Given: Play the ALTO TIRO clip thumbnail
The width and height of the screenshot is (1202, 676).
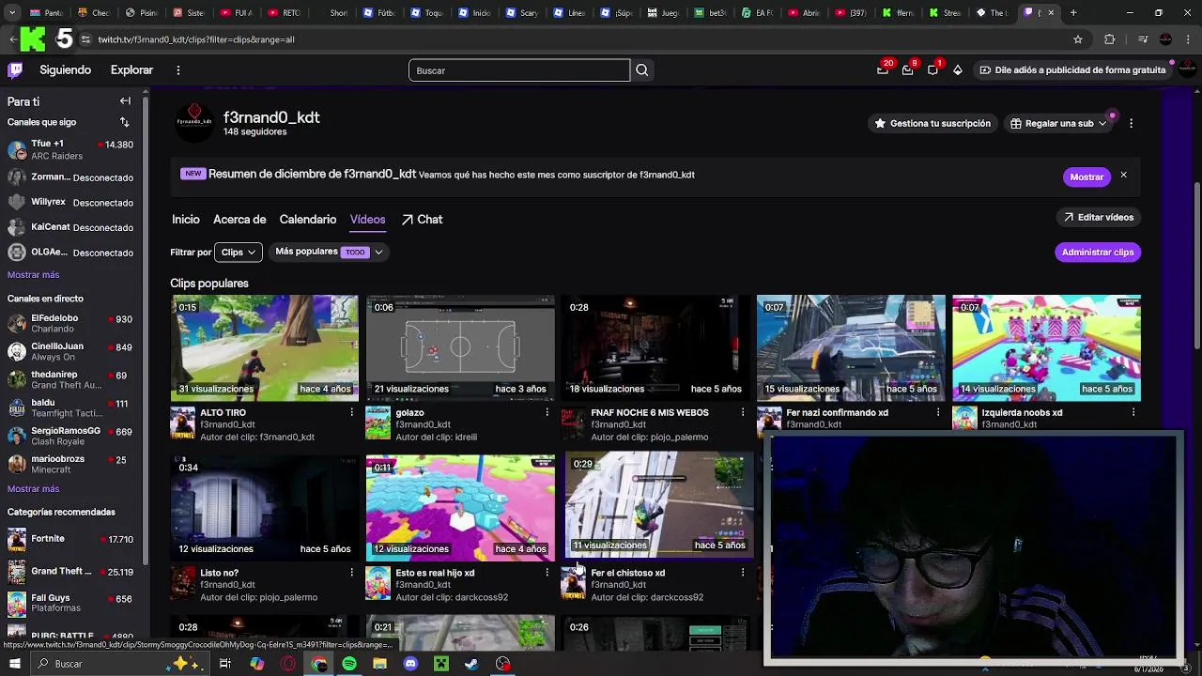Looking at the screenshot, I should point(265,347).
